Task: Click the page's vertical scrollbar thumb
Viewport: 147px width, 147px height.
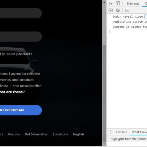Action: point(104,94)
